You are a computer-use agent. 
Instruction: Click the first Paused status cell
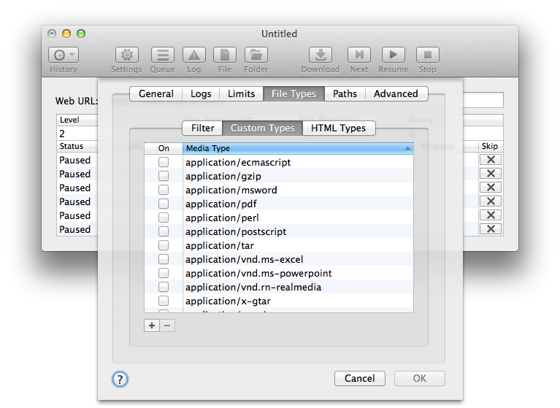coord(75,160)
